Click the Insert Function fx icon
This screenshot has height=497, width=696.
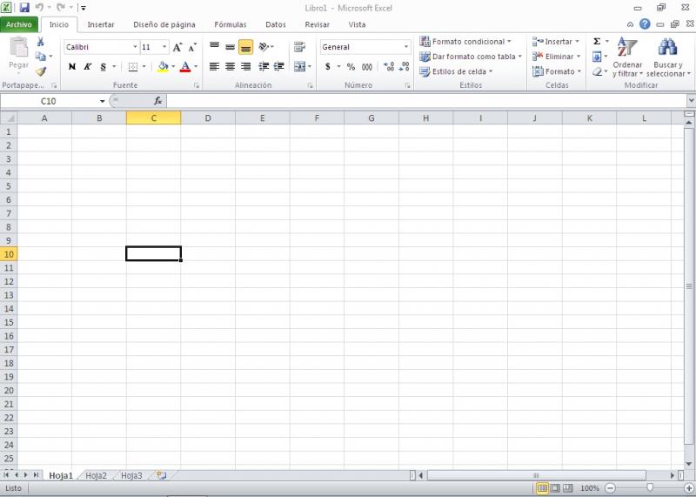(x=157, y=101)
